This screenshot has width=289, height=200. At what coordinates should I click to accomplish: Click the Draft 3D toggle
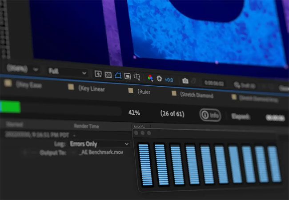tap(245, 85)
